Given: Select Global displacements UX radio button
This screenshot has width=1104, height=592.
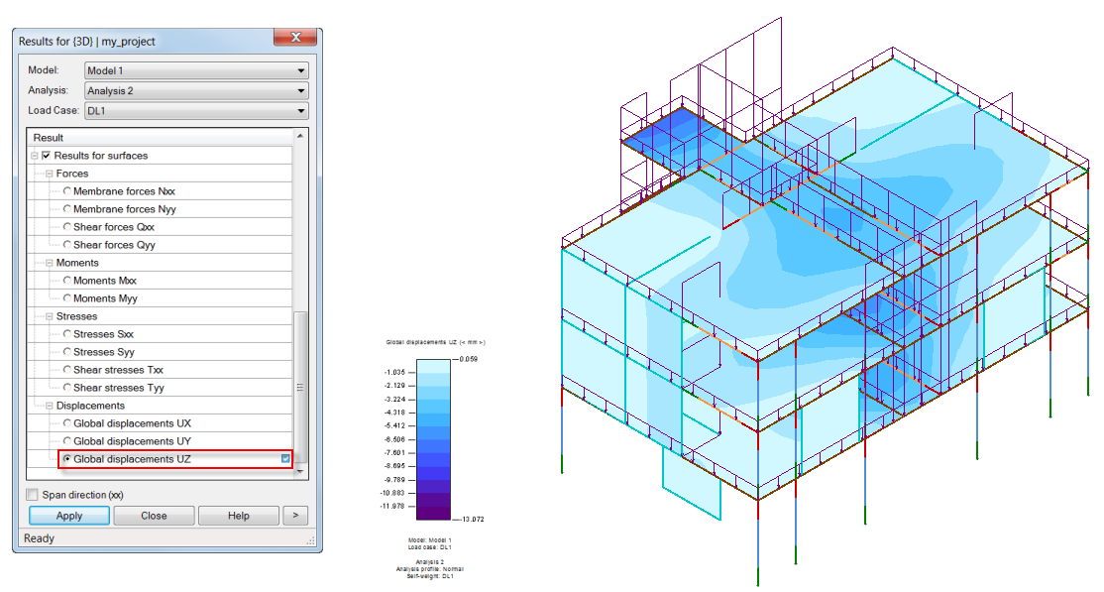Looking at the screenshot, I should point(66,423).
